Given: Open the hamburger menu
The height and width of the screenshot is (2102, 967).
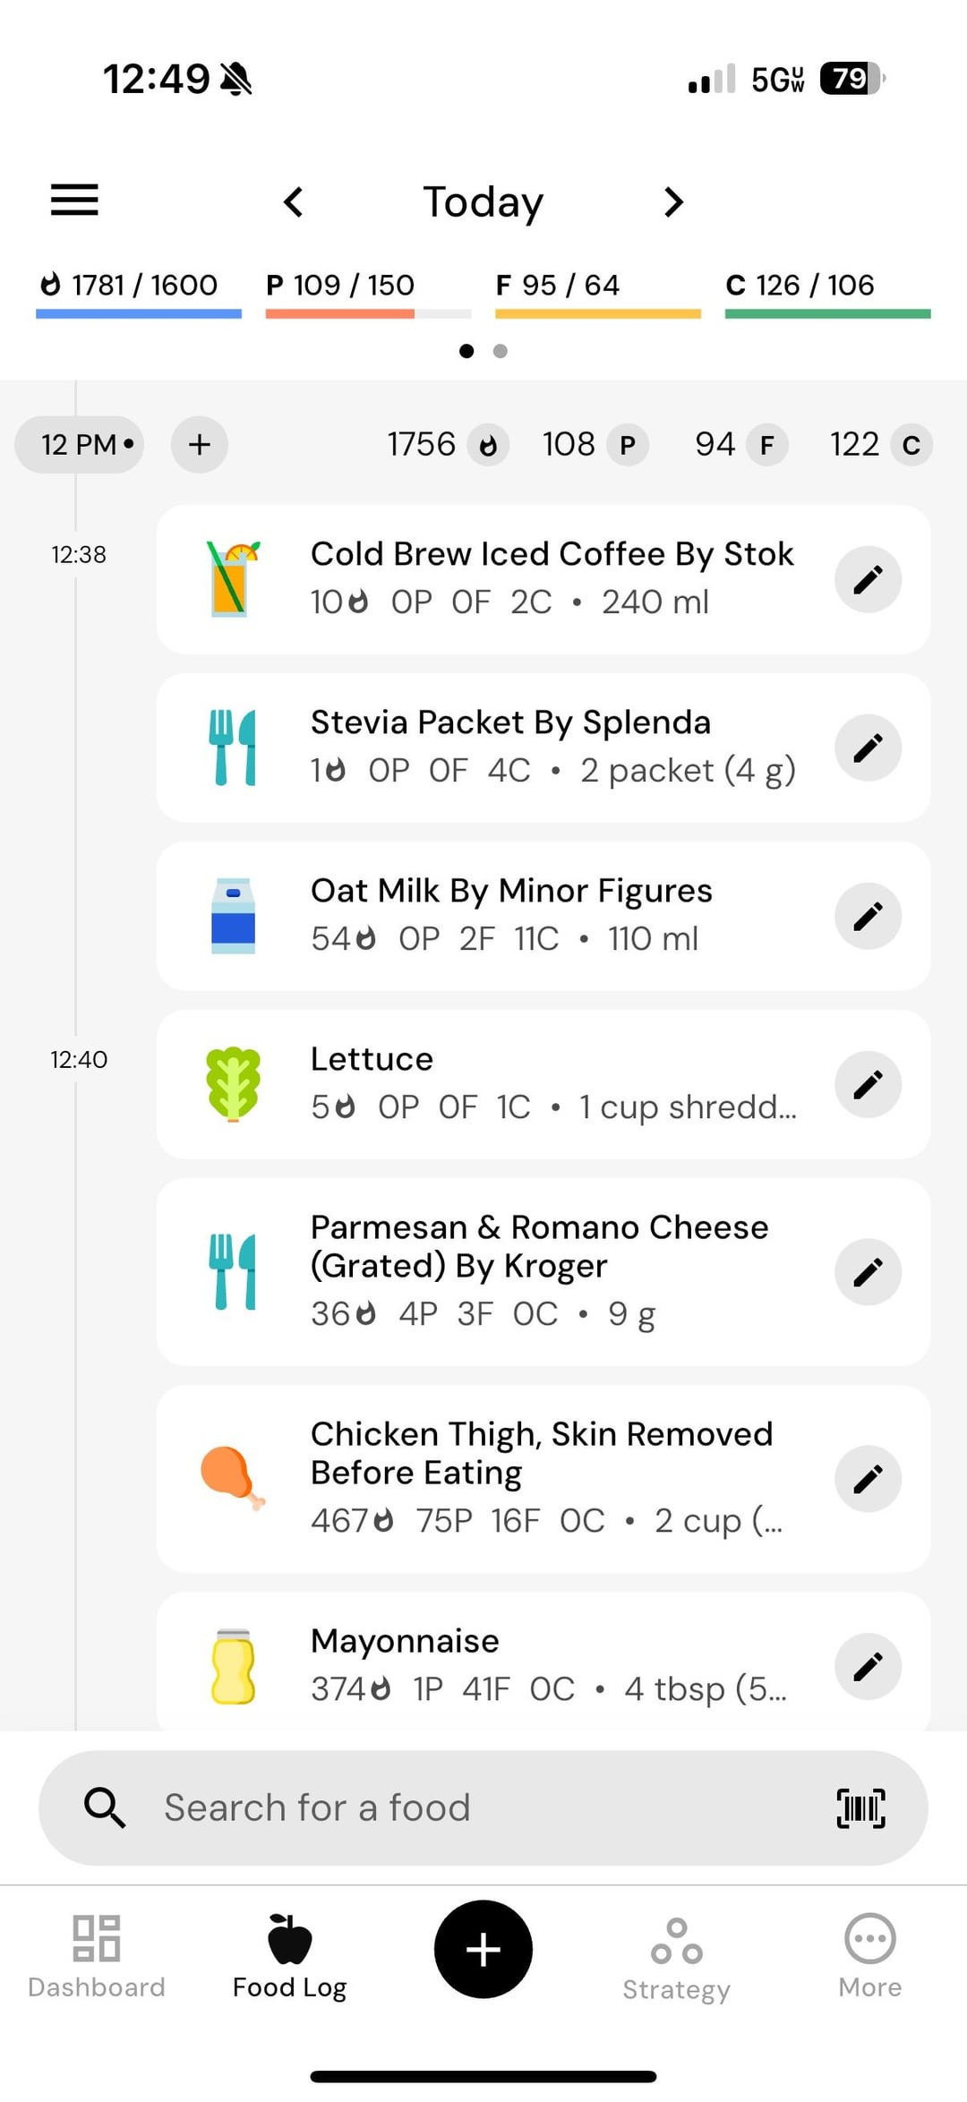Looking at the screenshot, I should [x=74, y=200].
